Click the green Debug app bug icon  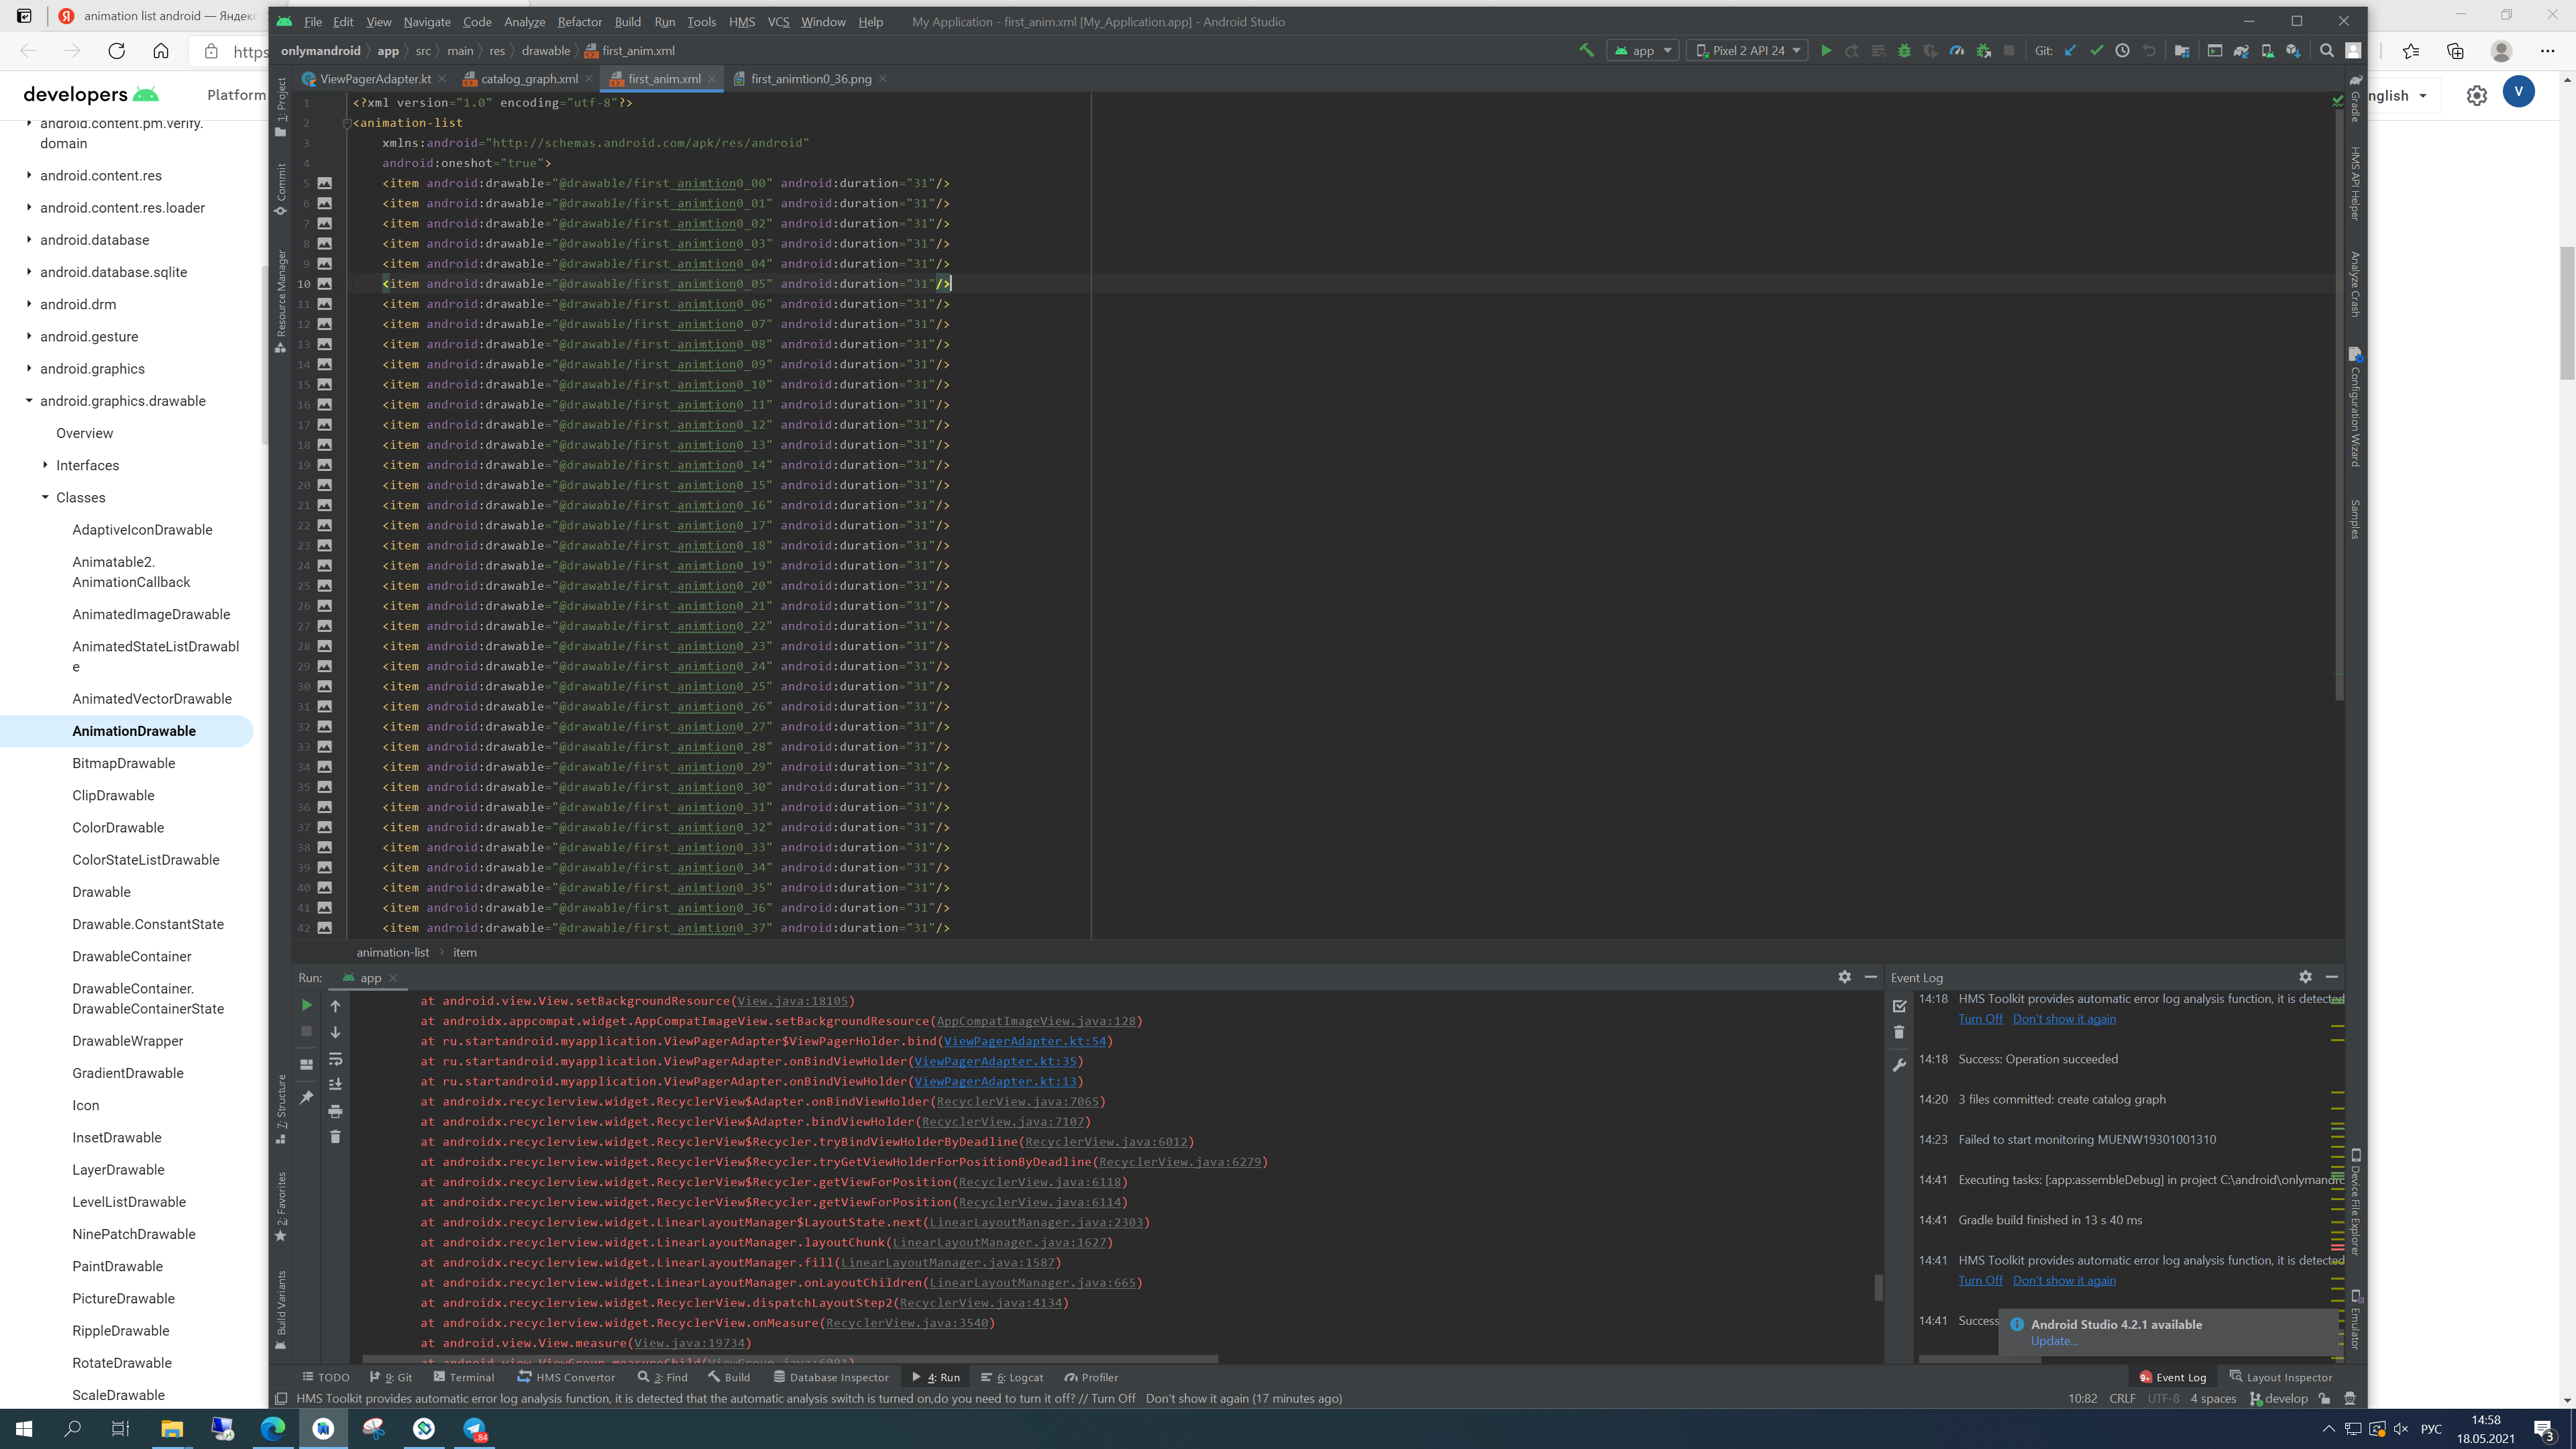click(x=1904, y=50)
